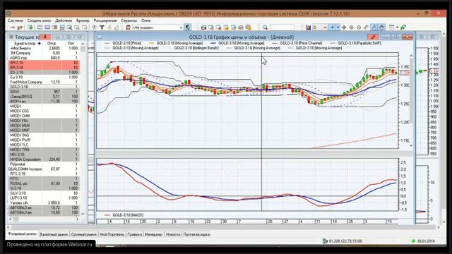Select the ED-3.18 row in ticker table
452x254 pixels.
coord(44,72)
